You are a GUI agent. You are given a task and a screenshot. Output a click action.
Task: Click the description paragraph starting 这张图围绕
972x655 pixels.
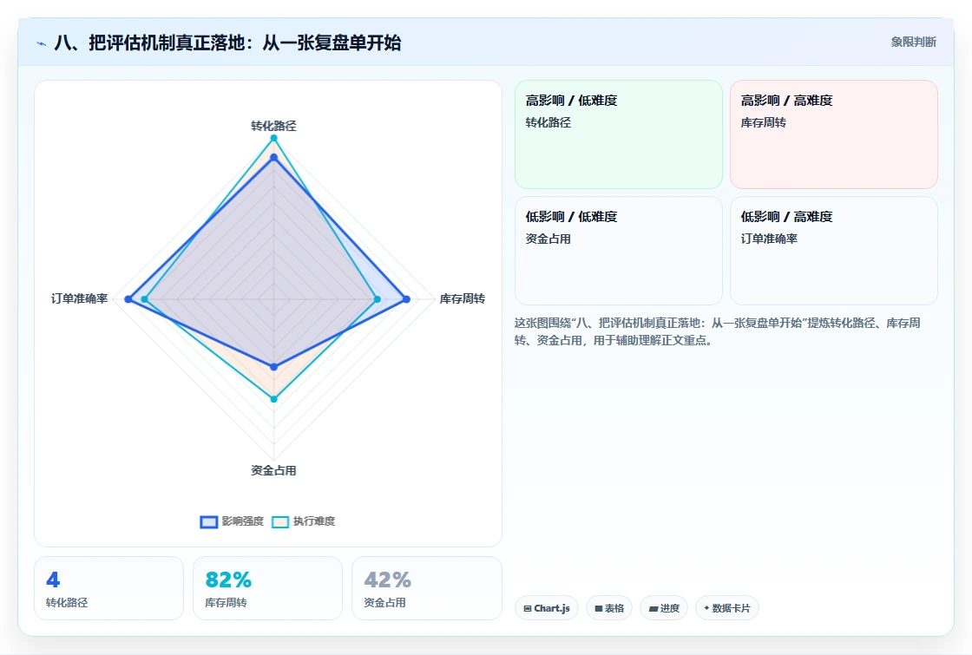pos(717,331)
